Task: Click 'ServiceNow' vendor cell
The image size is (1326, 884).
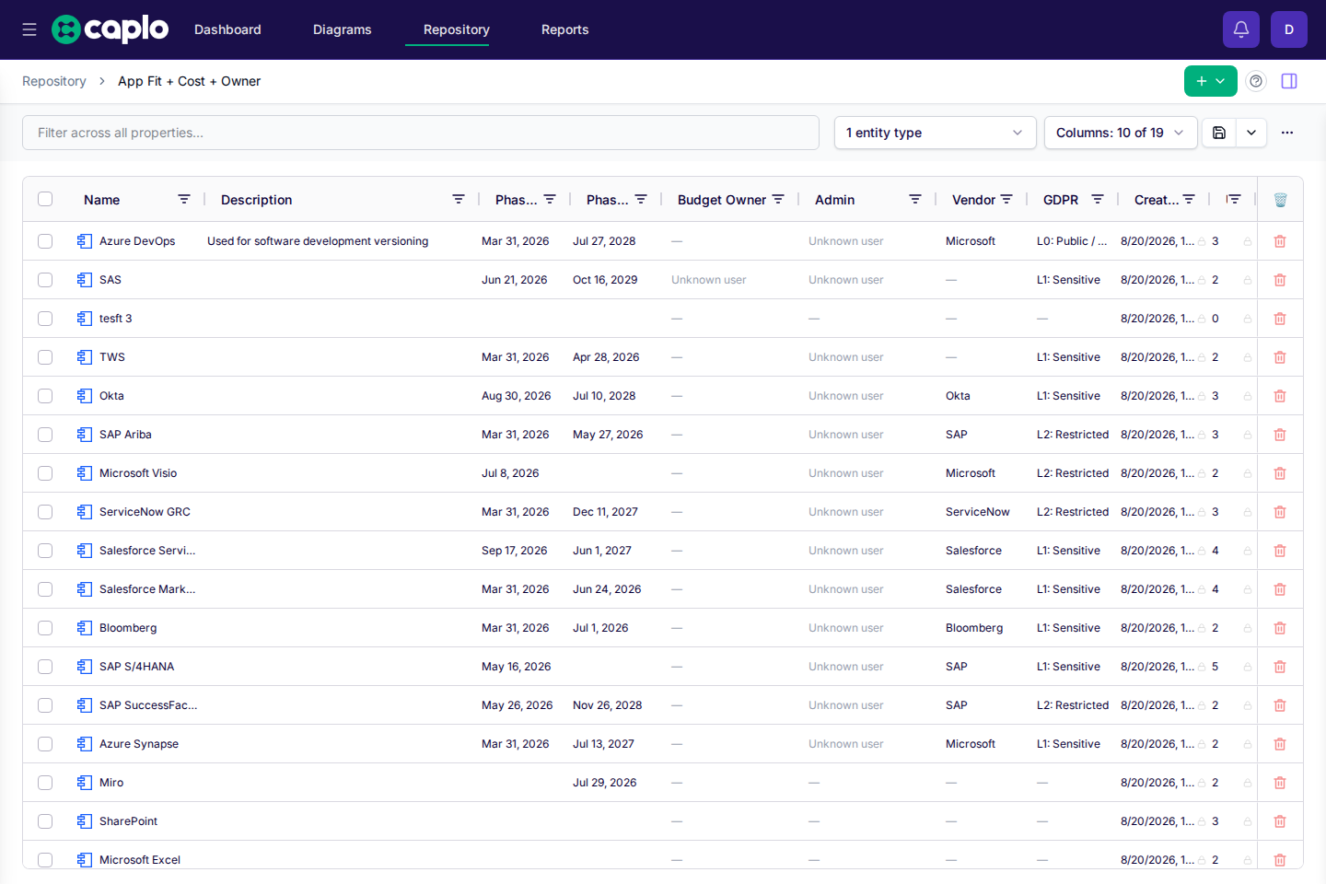Action: (978, 512)
